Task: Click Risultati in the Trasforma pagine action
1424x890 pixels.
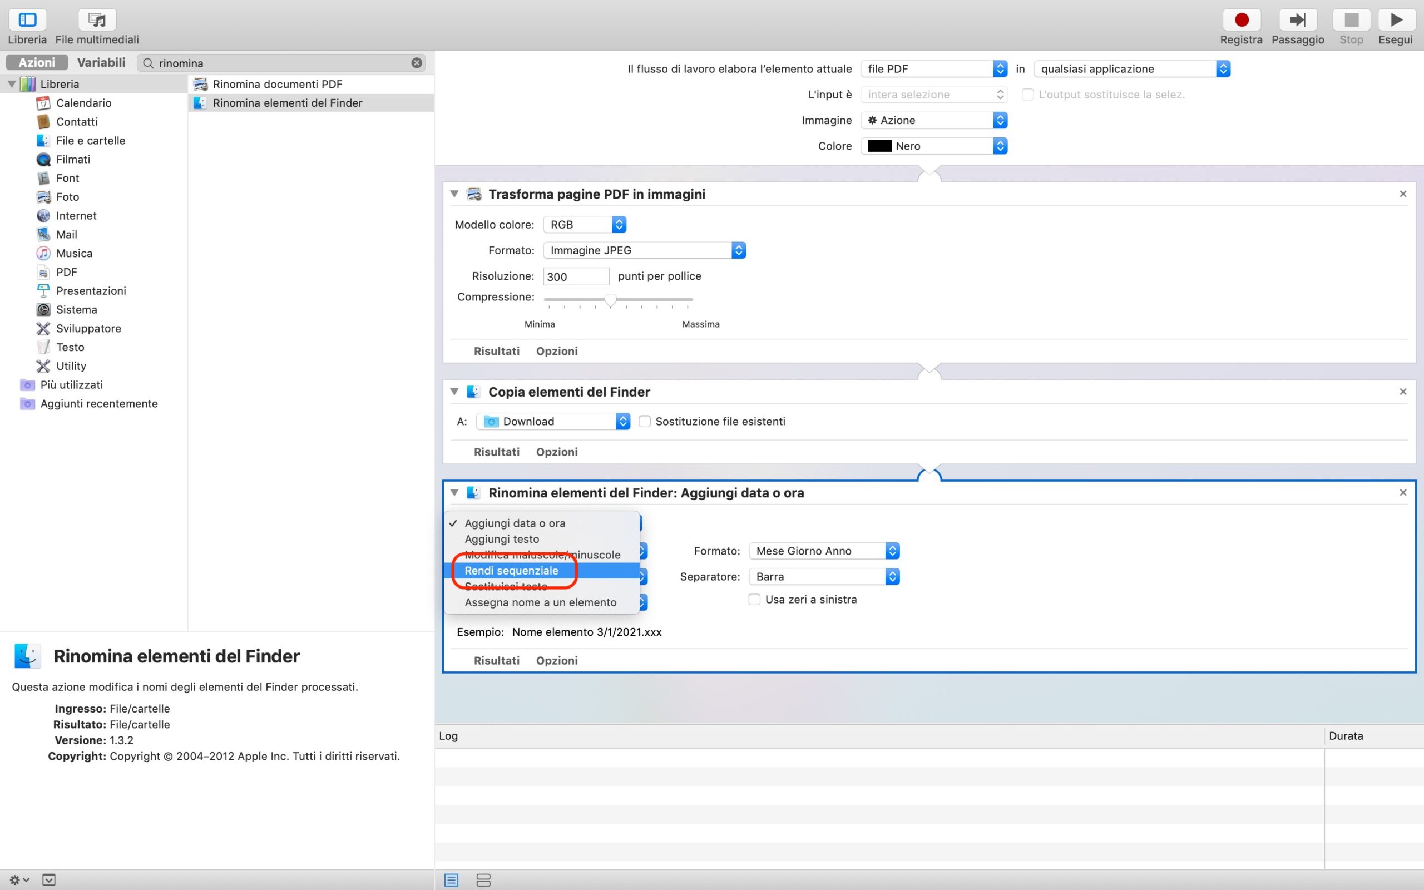Action: point(496,351)
